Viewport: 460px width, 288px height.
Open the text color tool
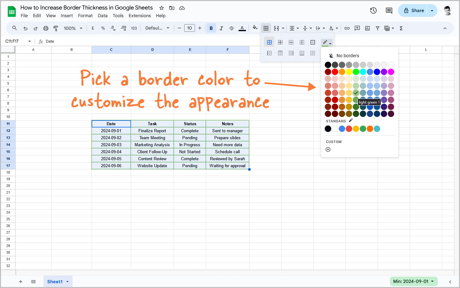pos(242,28)
